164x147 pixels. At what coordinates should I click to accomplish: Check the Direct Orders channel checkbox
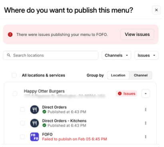pos(22,109)
